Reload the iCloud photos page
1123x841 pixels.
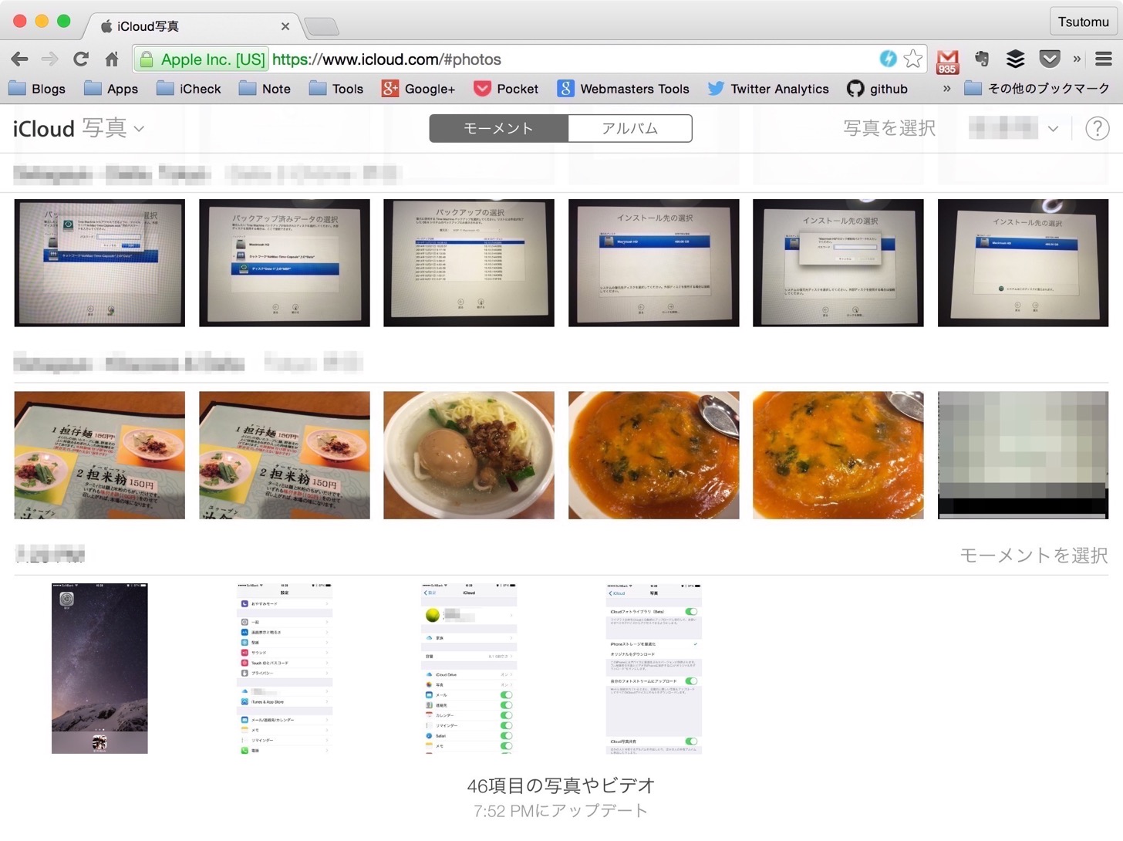click(x=81, y=59)
